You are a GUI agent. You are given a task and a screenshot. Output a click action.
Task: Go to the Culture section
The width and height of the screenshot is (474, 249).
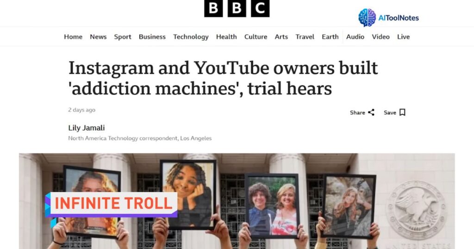coord(256,37)
